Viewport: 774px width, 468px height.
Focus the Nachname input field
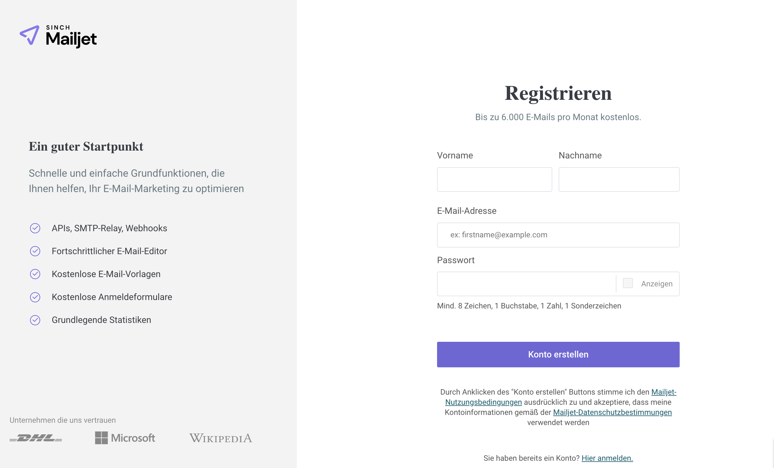[x=619, y=179]
